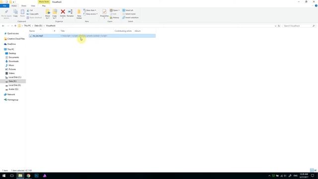This screenshot has width=318, height=179.
Task: Open the New item dropdown
Action: point(90,10)
